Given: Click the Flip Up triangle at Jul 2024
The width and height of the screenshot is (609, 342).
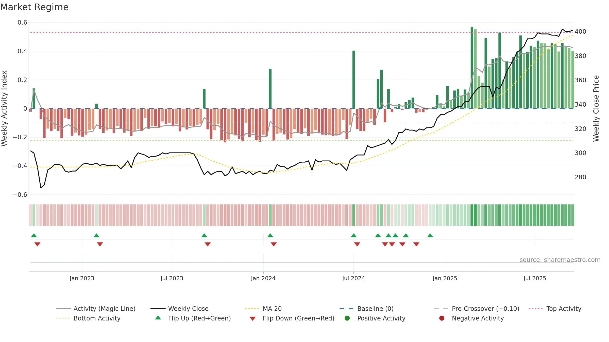Looking at the screenshot, I should click(354, 236).
